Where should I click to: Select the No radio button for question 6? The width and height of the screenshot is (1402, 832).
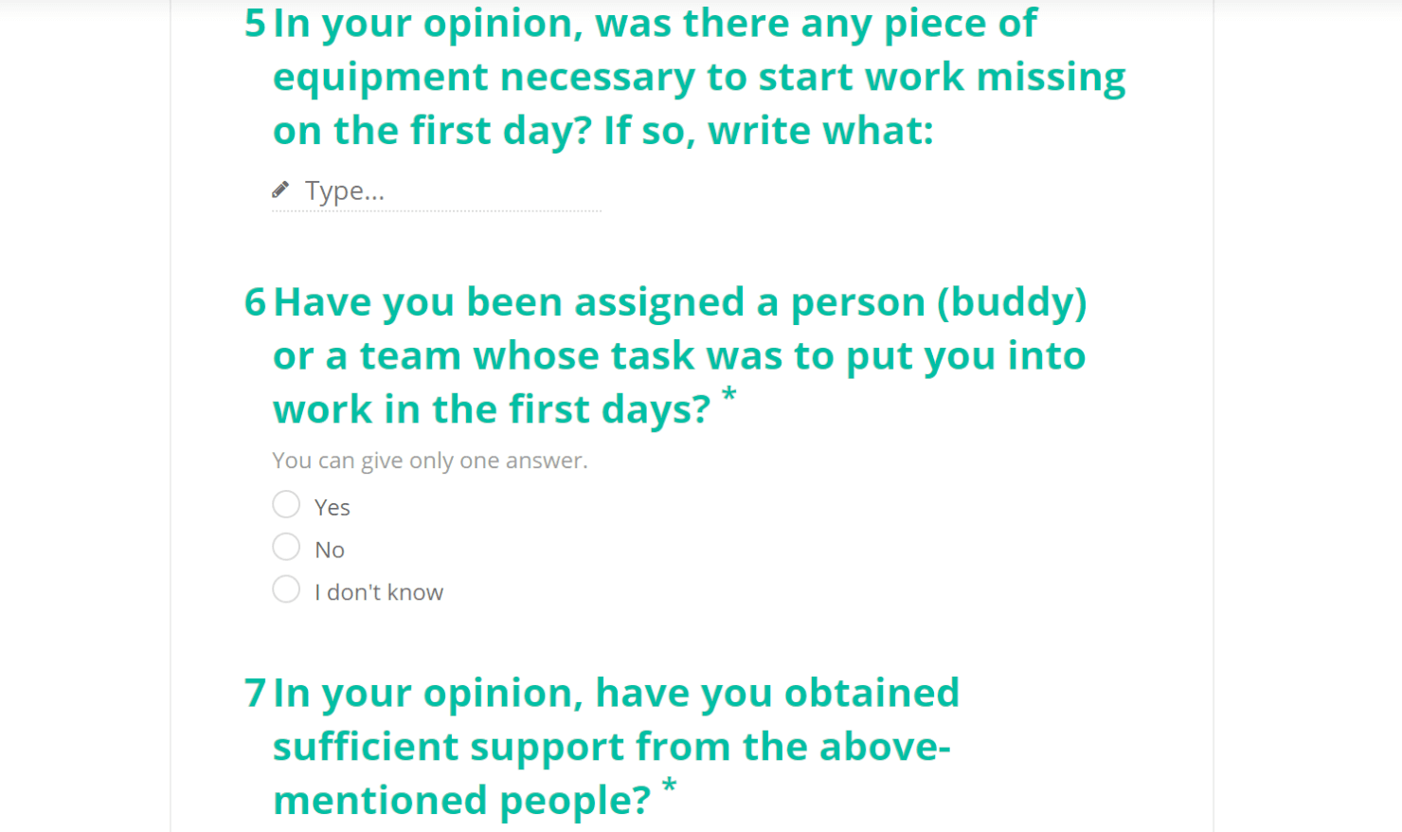(286, 547)
